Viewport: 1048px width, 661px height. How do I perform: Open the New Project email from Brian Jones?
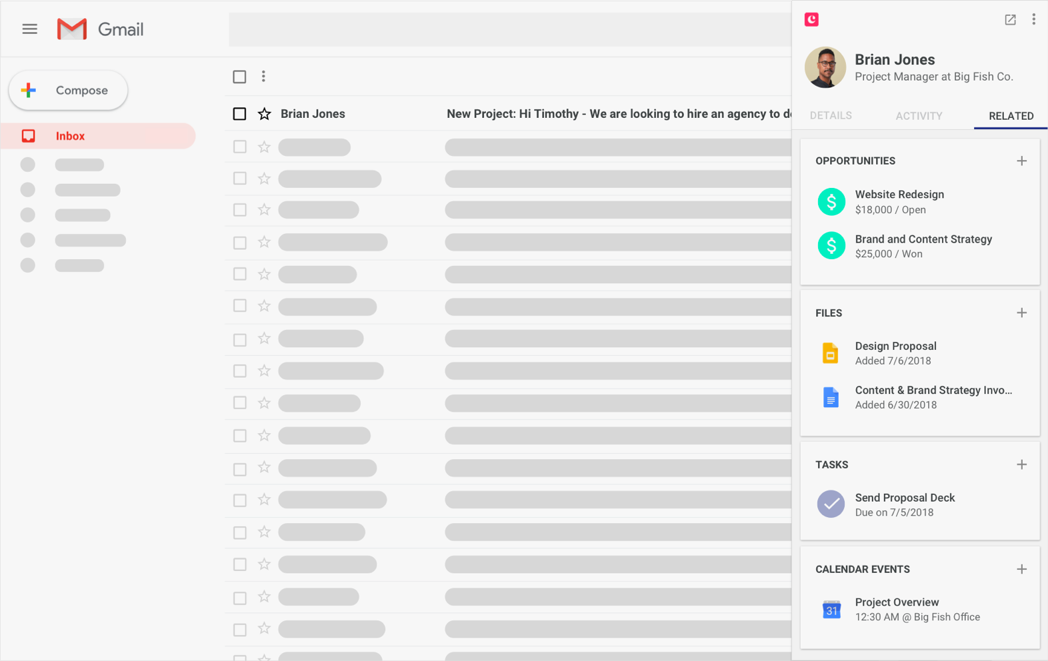coord(619,114)
